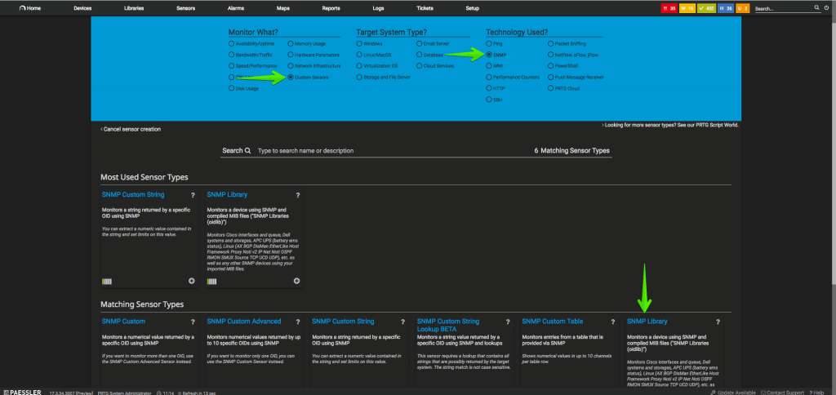The image size is (836, 395).
Task: Click the Paessler logo in footer
Action: [x=22, y=392]
